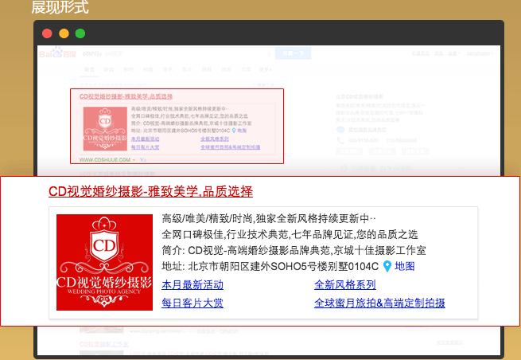Open 全球蜜月旅拍 link in the small faded preview
521x360 pixels.
click(x=230, y=147)
